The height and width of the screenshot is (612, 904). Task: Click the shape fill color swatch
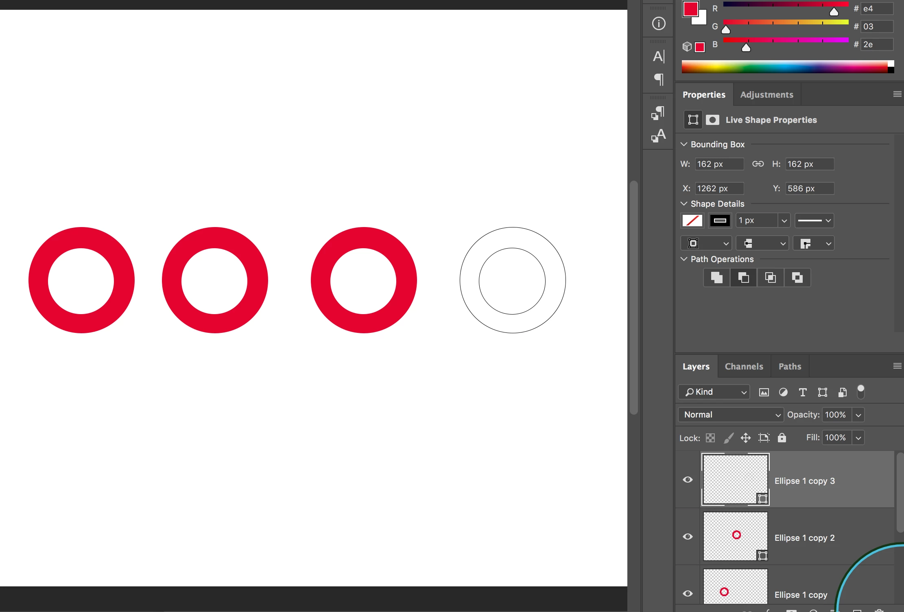[x=692, y=221]
